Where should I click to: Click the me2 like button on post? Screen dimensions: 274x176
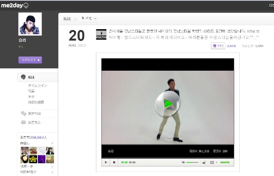(x=218, y=46)
